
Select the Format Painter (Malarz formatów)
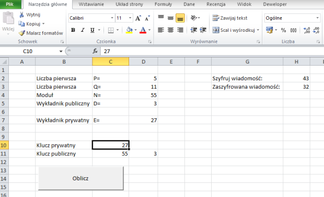pyautogui.click(x=41, y=33)
